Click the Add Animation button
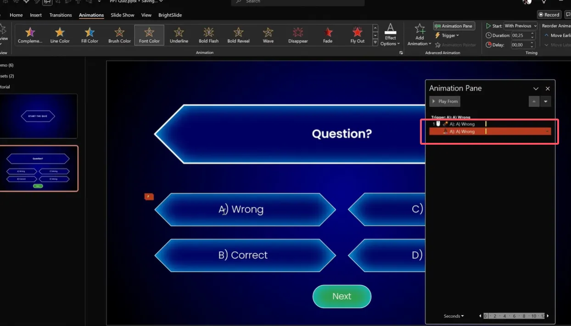 420,35
